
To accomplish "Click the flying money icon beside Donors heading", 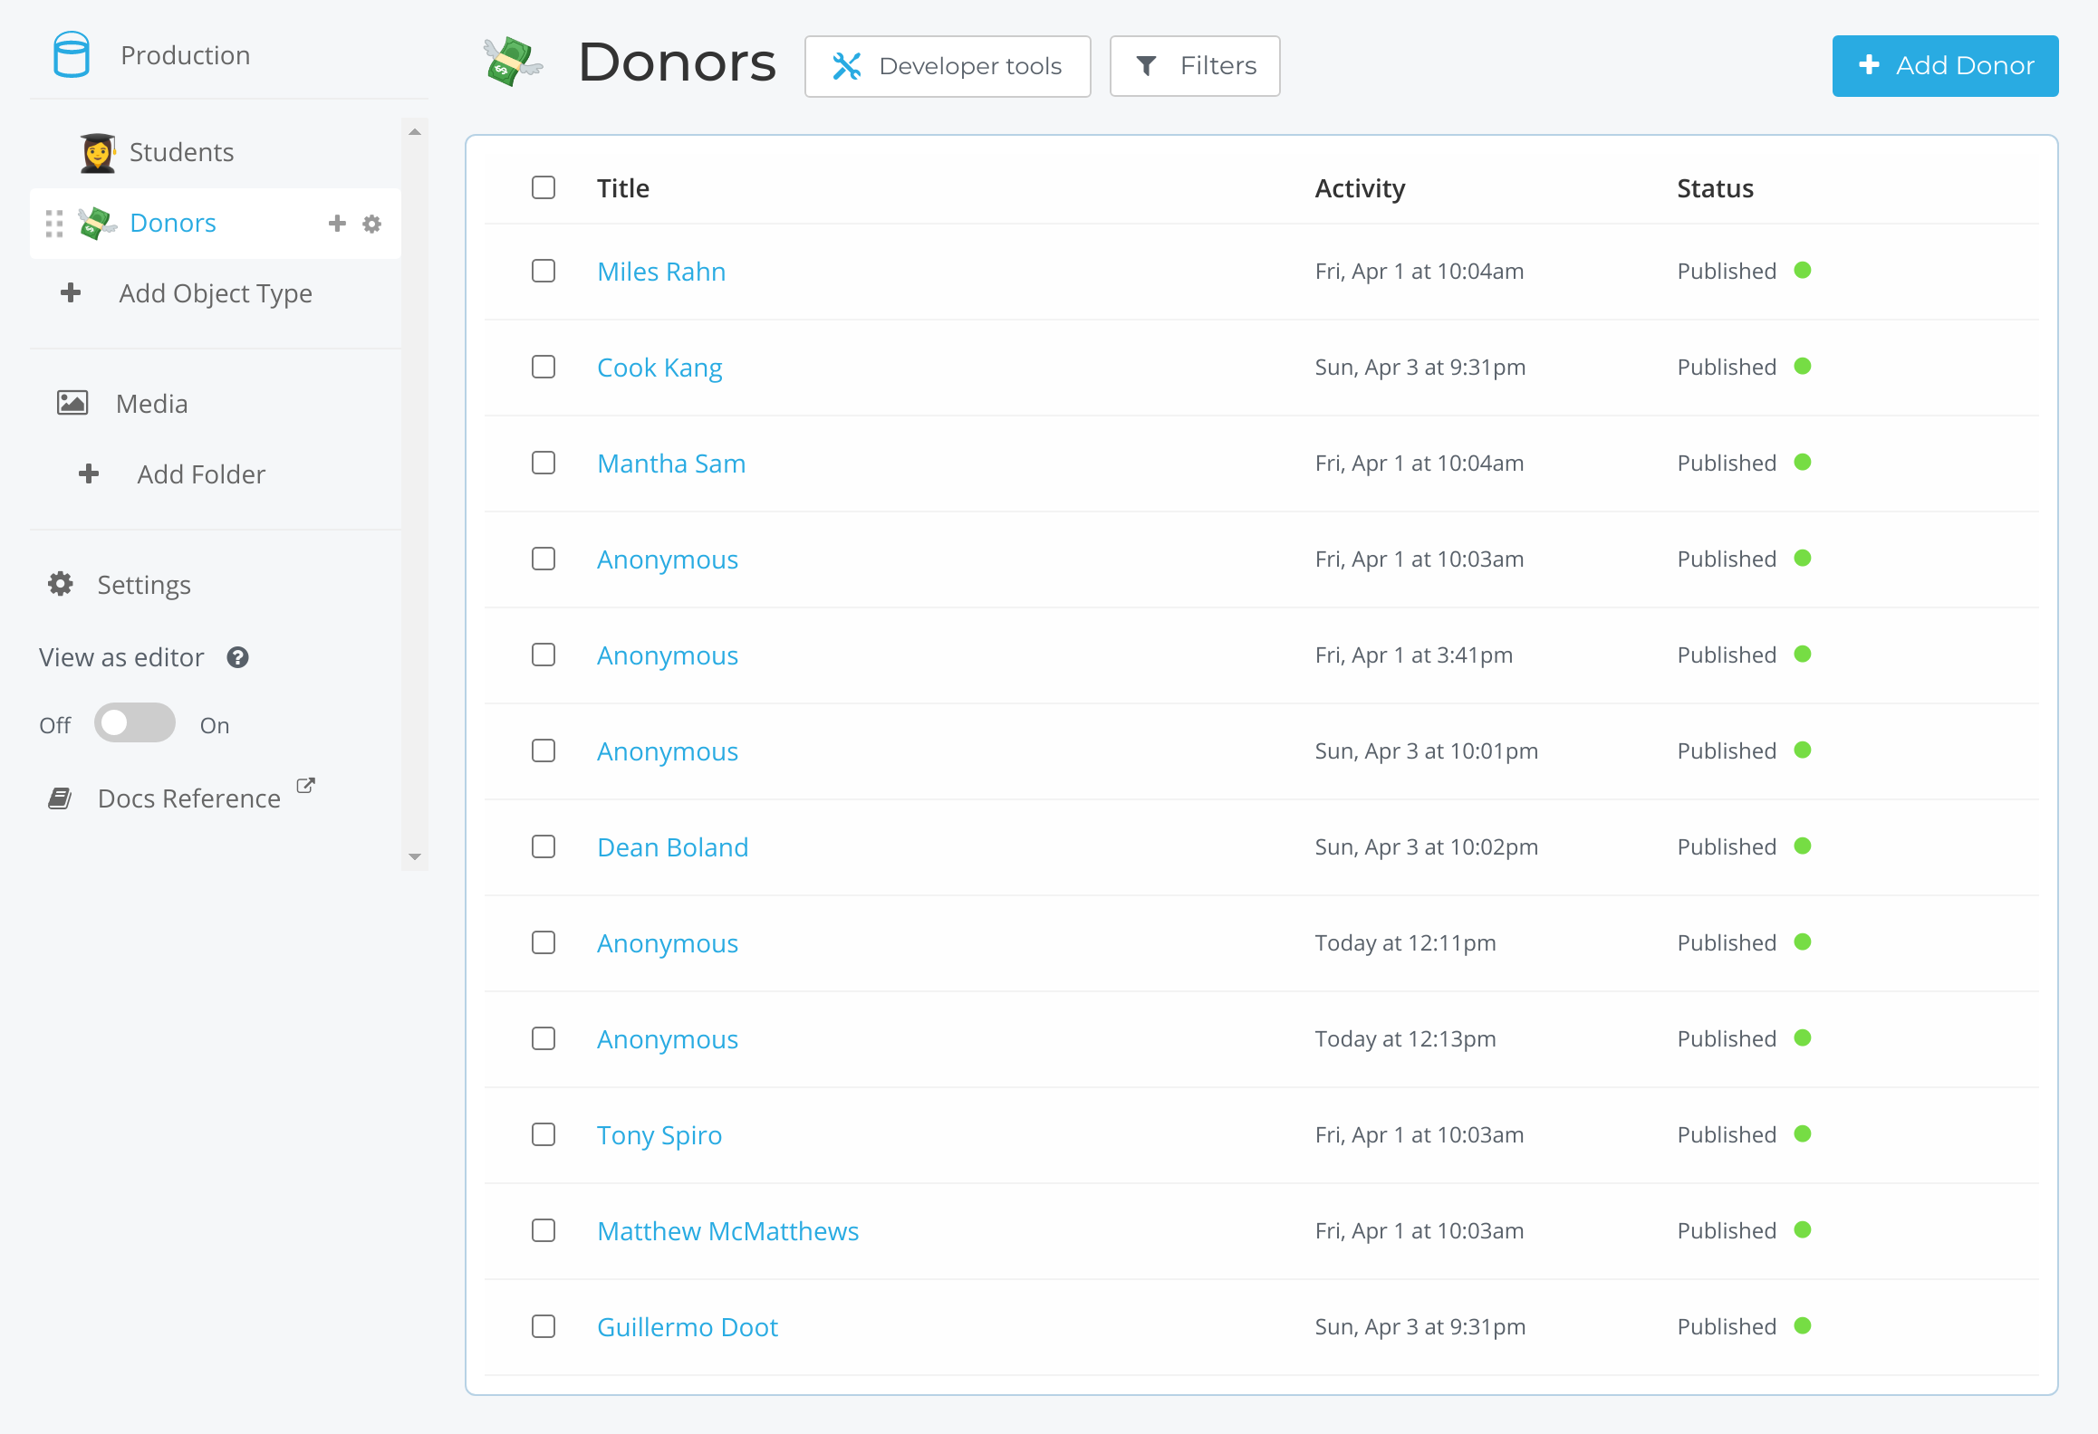I will (513, 62).
